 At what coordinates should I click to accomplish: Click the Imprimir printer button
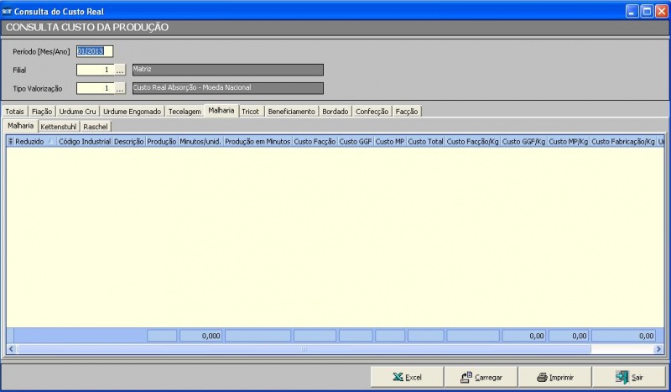click(554, 378)
